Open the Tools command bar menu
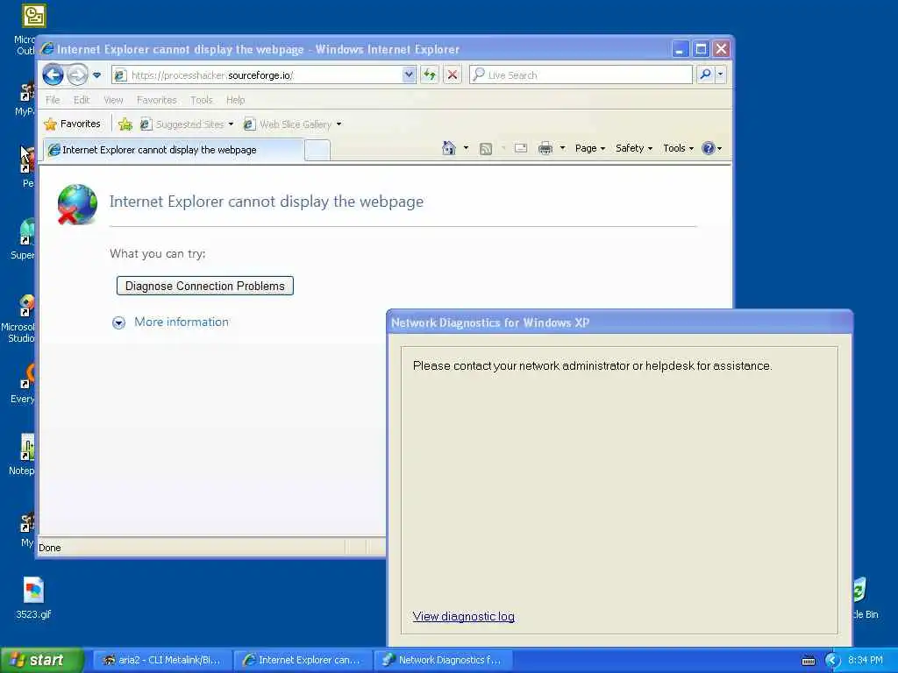This screenshot has height=673, width=898. tap(678, 148)
